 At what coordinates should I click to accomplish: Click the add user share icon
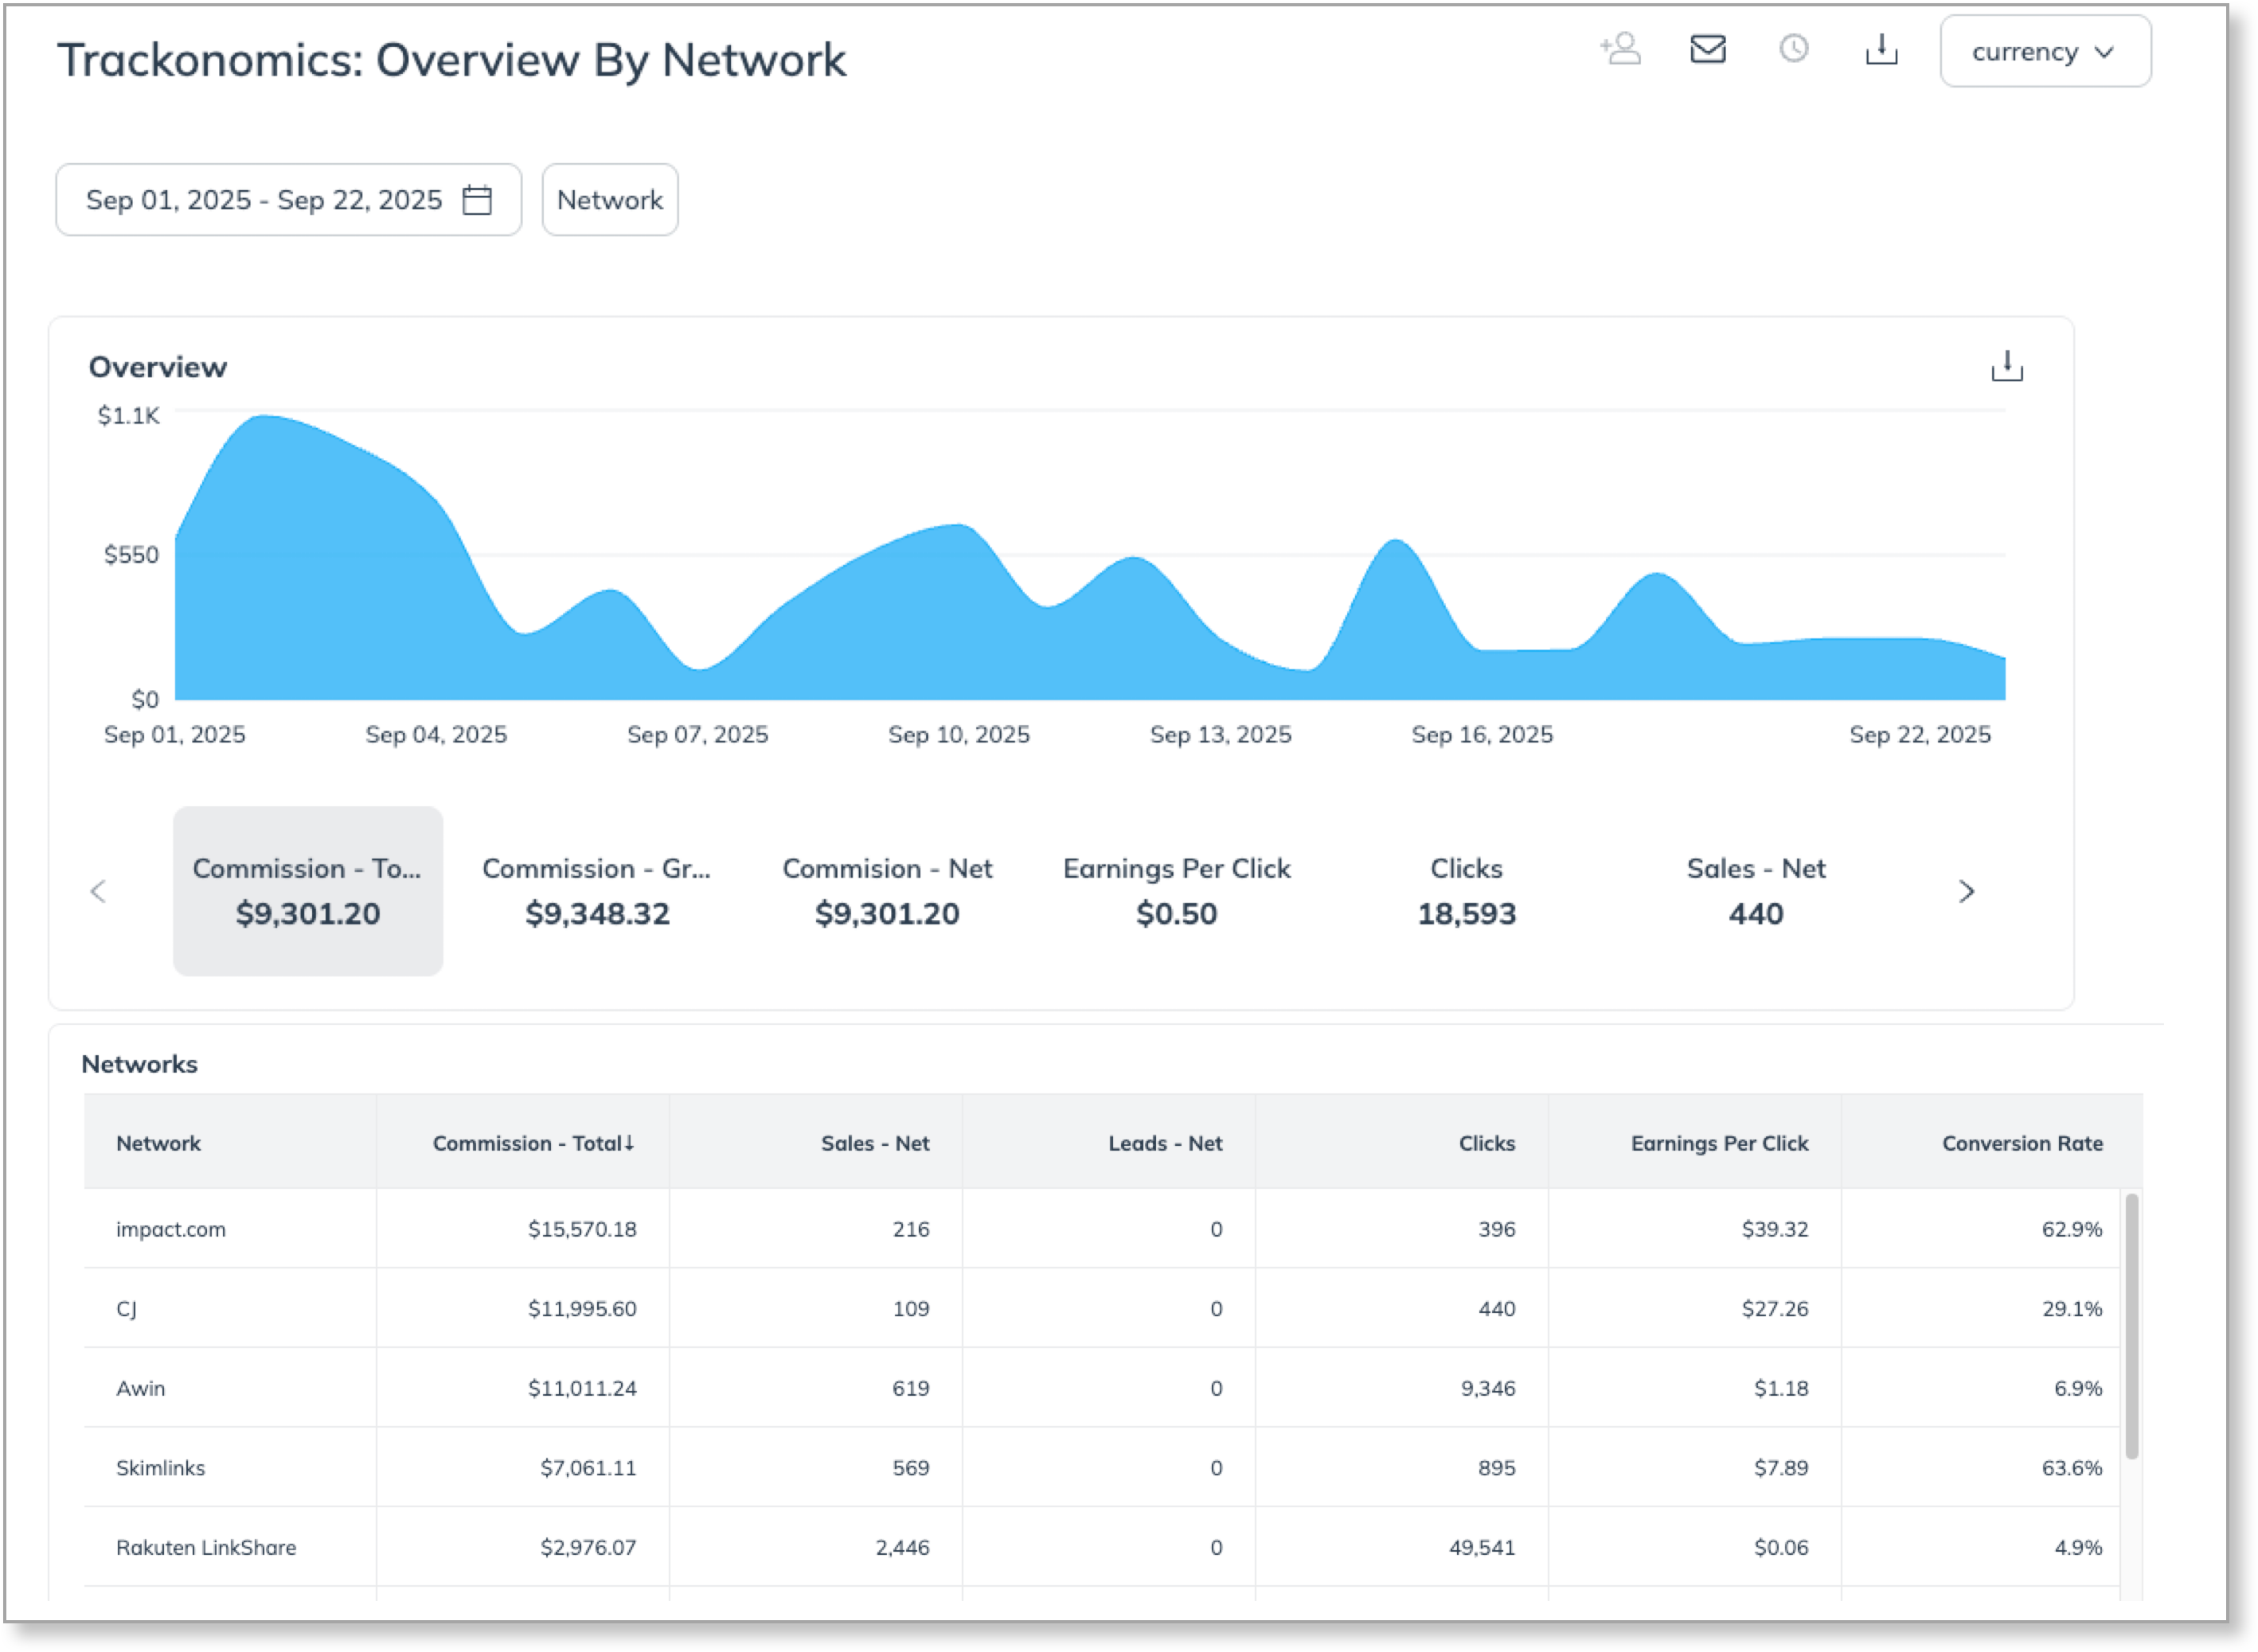pyautogui.click(x=1621, y=49)
